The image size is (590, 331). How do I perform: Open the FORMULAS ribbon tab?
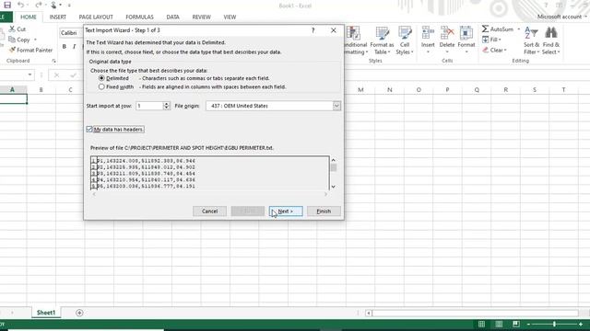[x=139, y=17]
